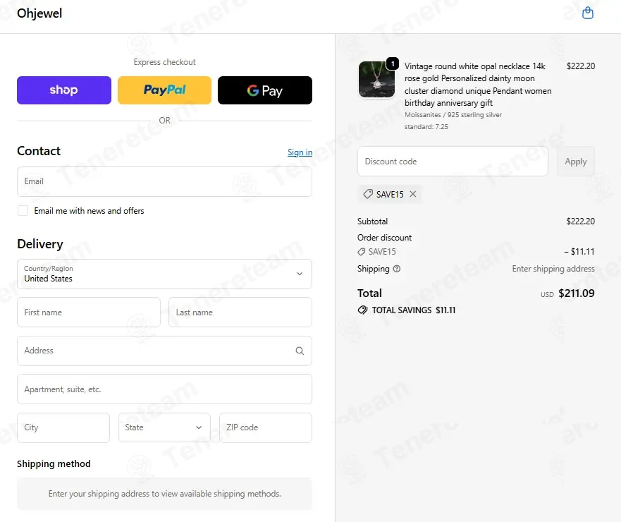
Task: Click the SAVE15 tag icon in applied codes
Action: click(368, 194)
